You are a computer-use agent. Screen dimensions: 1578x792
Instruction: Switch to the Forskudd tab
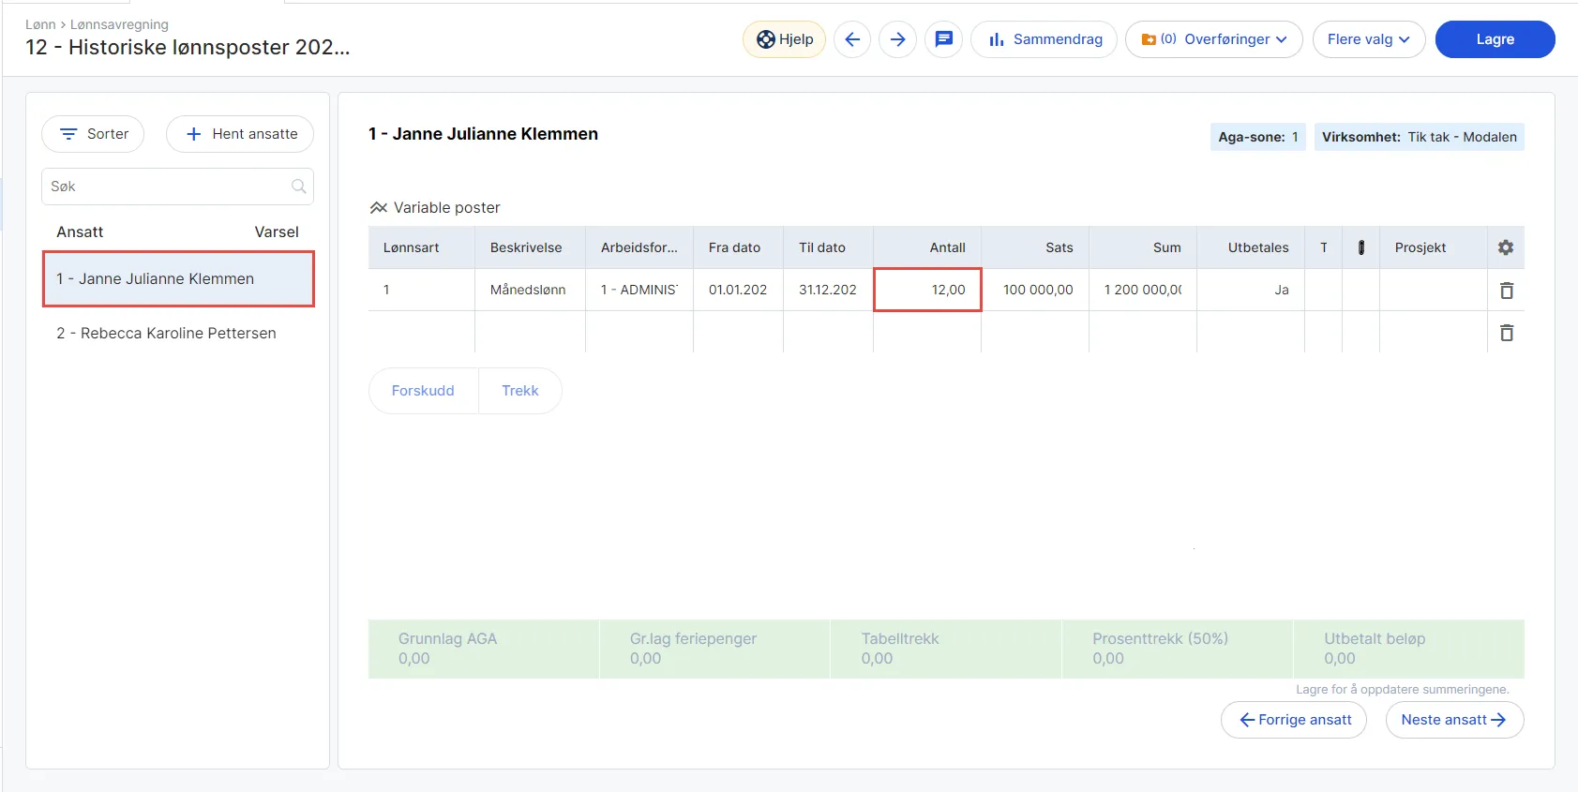(x=423, y=391)
